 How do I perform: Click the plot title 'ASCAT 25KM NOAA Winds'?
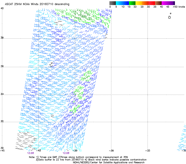click(22, 4)
